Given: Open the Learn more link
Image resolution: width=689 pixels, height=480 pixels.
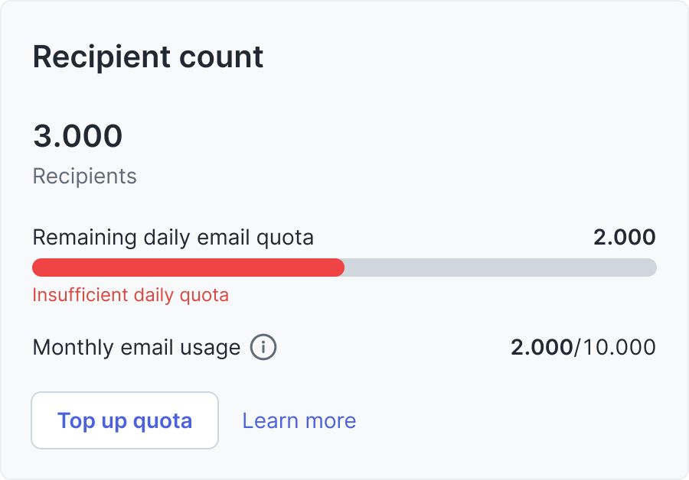Looking at the screenshot, I should pos(299,420).
